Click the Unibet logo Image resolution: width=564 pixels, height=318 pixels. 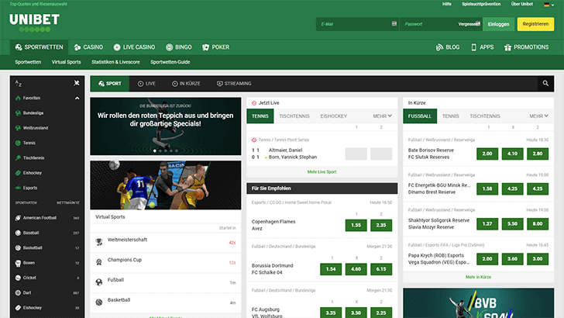(35, 22)
